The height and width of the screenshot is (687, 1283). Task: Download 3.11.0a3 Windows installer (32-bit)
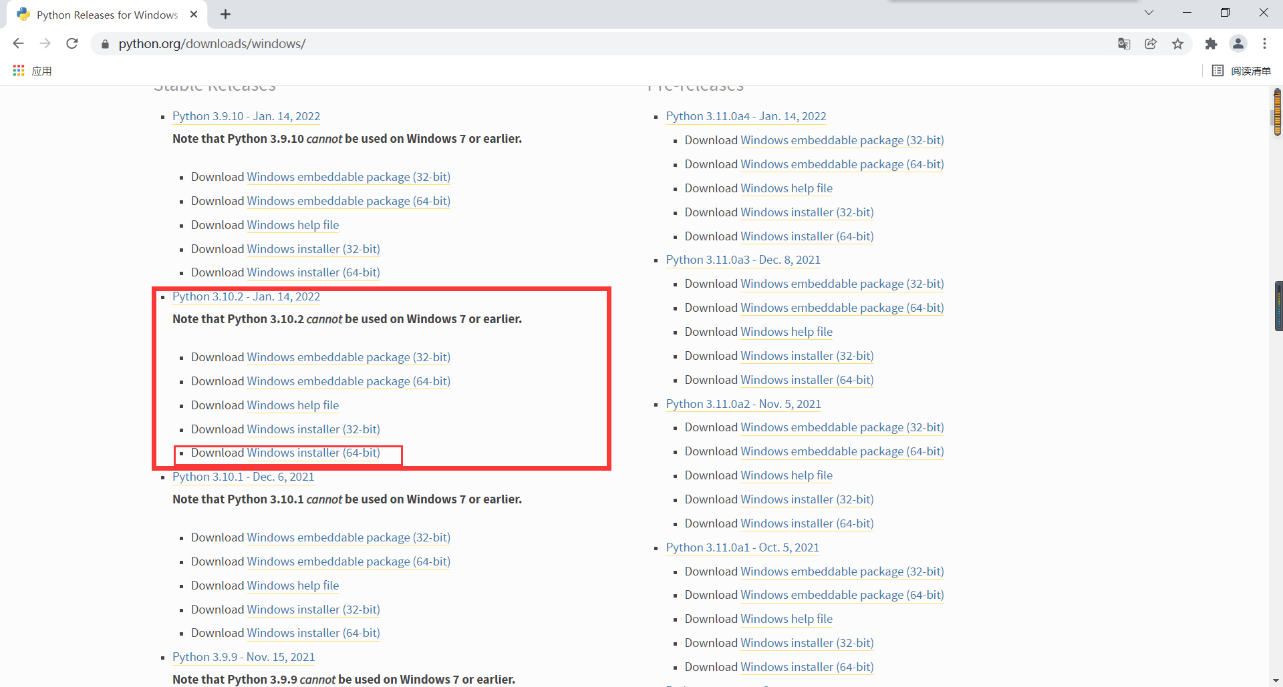(x=807, y=356)
